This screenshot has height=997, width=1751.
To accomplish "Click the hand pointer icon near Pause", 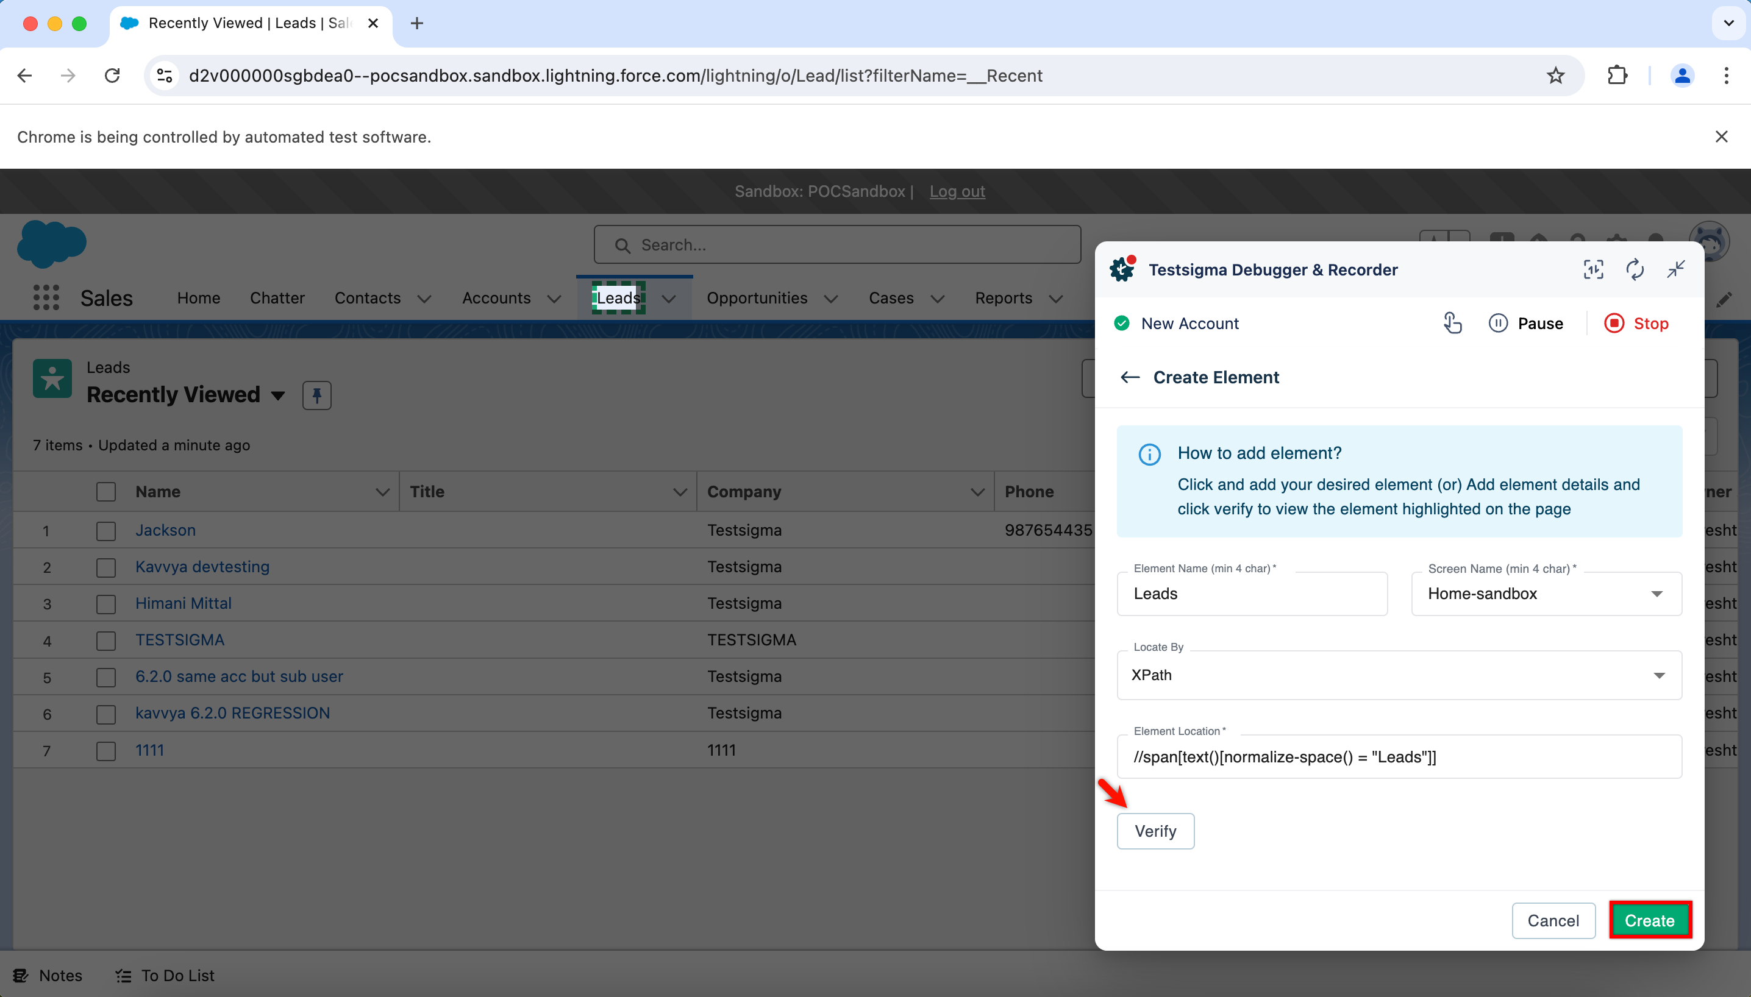I will pos(1452,323).
